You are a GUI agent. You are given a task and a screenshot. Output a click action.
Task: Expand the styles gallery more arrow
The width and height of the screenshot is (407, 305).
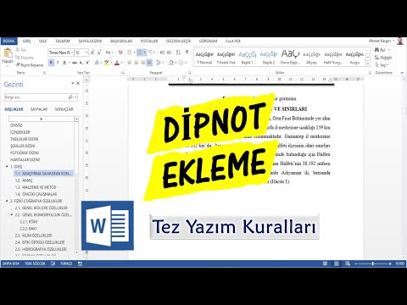click(x=368, y=64)
